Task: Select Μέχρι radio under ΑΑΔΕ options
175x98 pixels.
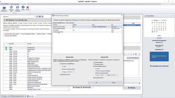Action: (x=62, y=72)
